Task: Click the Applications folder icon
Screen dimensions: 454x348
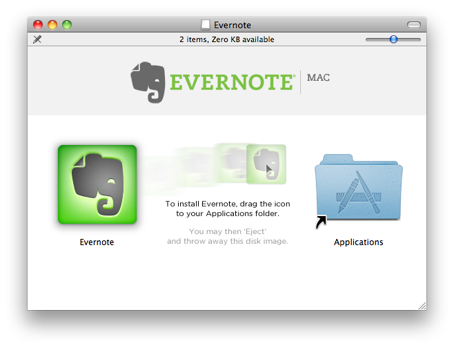Action: point(358,188)
